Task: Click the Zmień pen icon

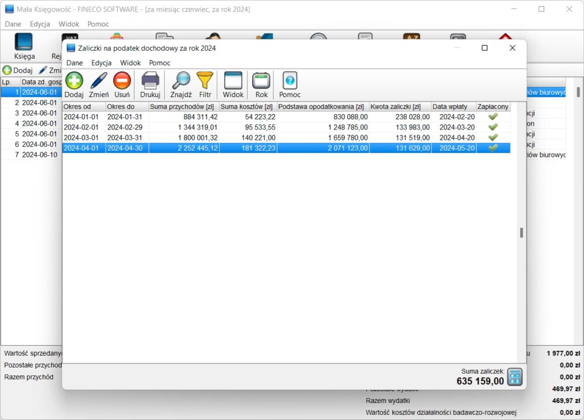Action: coord(99,81)
